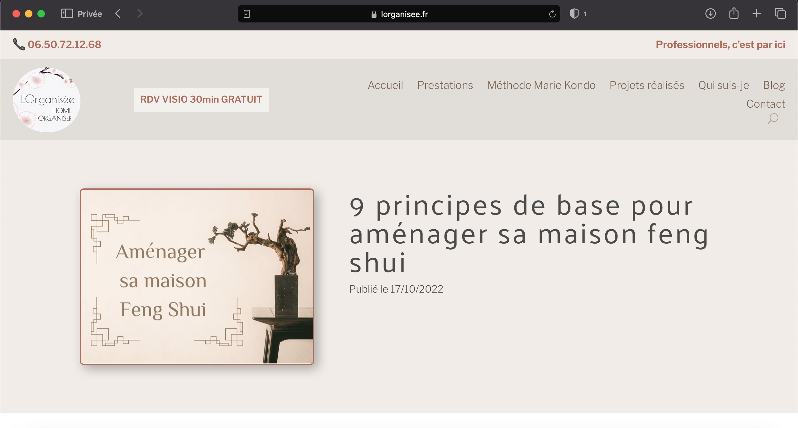Screen dimensions: 798x428
Task: Toggle the Safari sidebar icon
Action: [67, 14]
